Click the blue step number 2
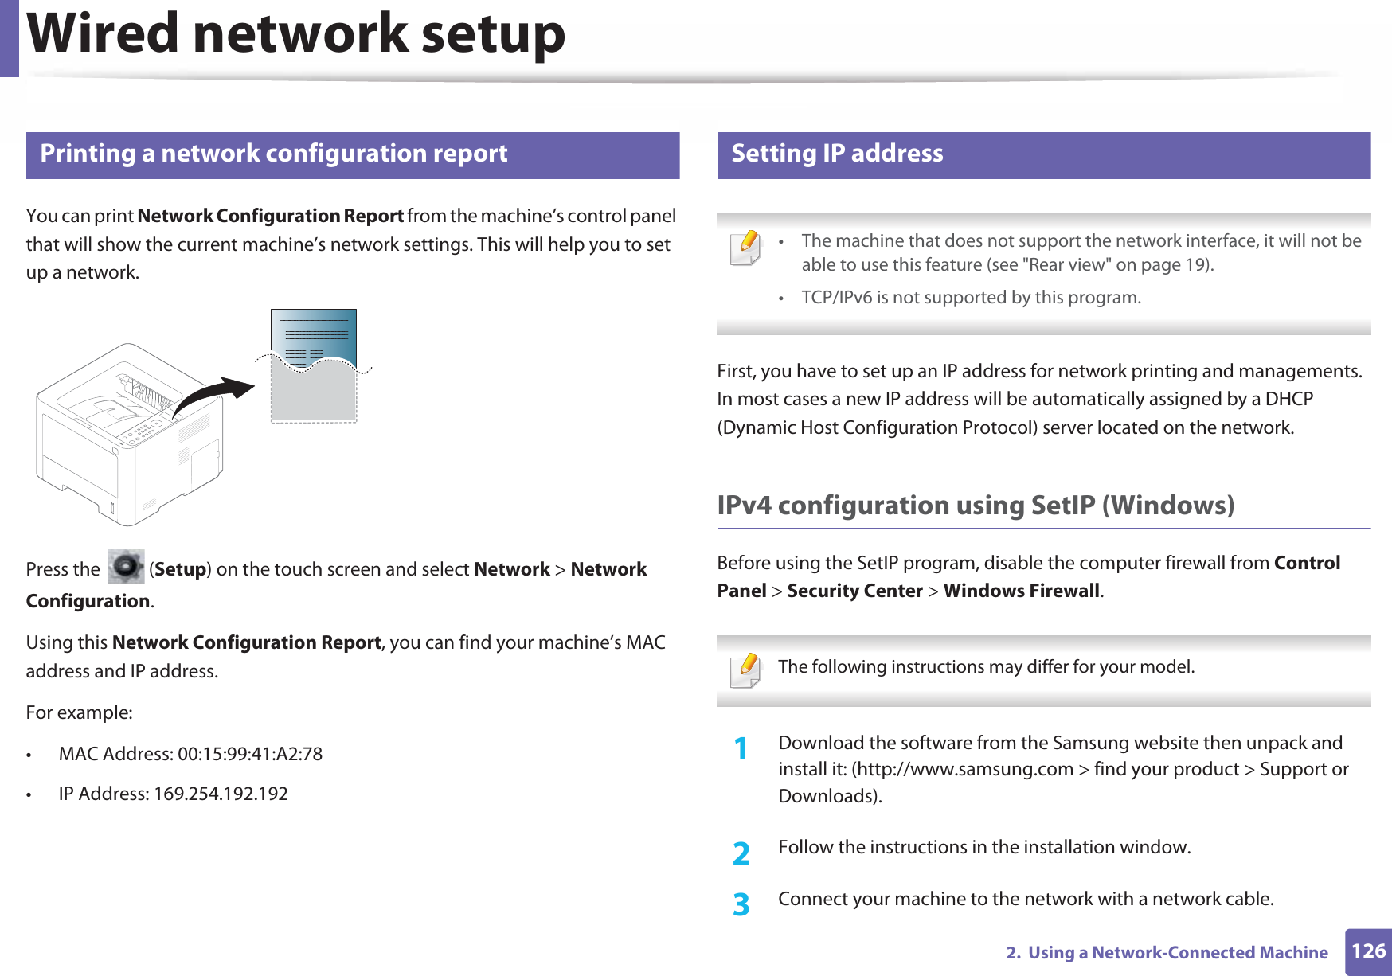 point(741,853)
